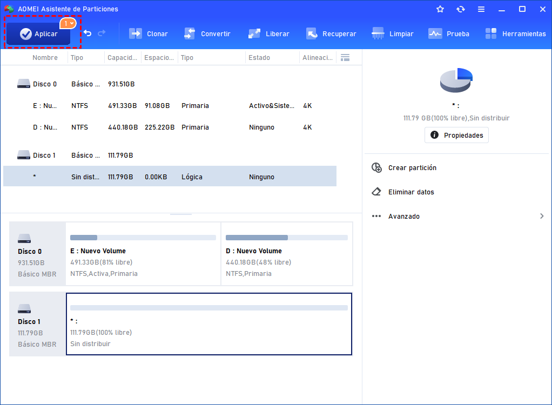The width and height of the screenshot is (552, 405).
Task: Select the E: Nuevo Volume partition block
Action: pos(143,254)
